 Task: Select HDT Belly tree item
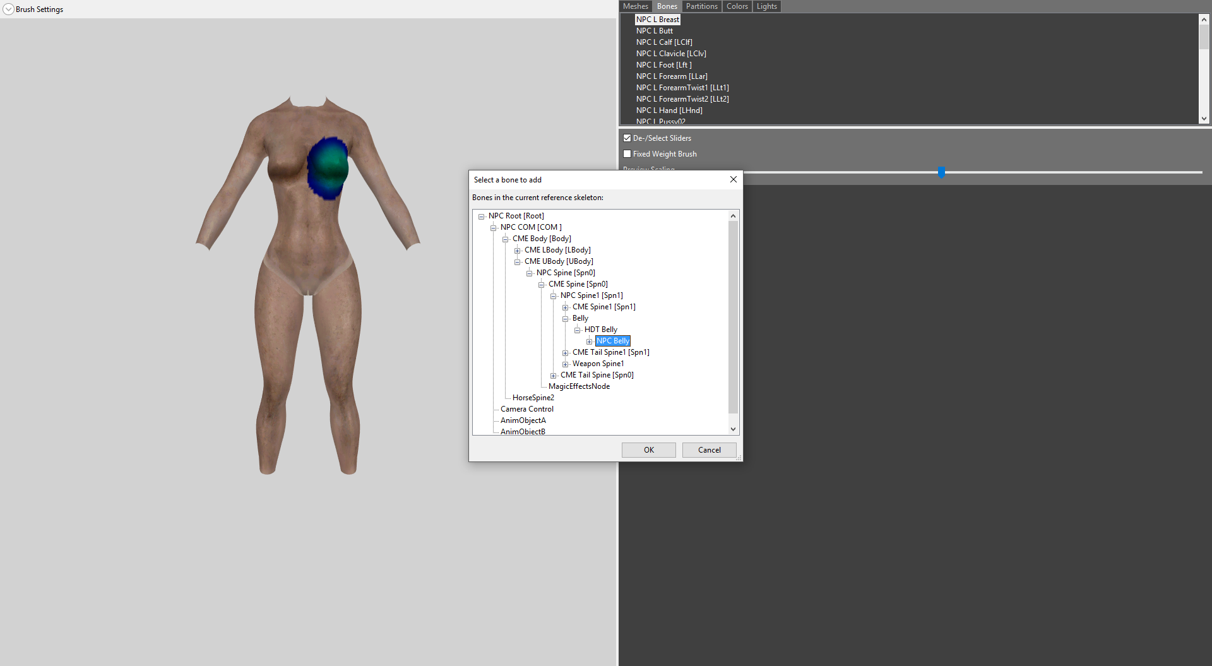[600, 330]
